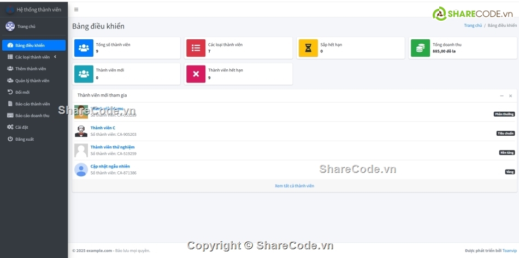Viewport: 519px width, 258px height.
Task: Open Thêm thành viên menu item
Action: click(34, 69)
